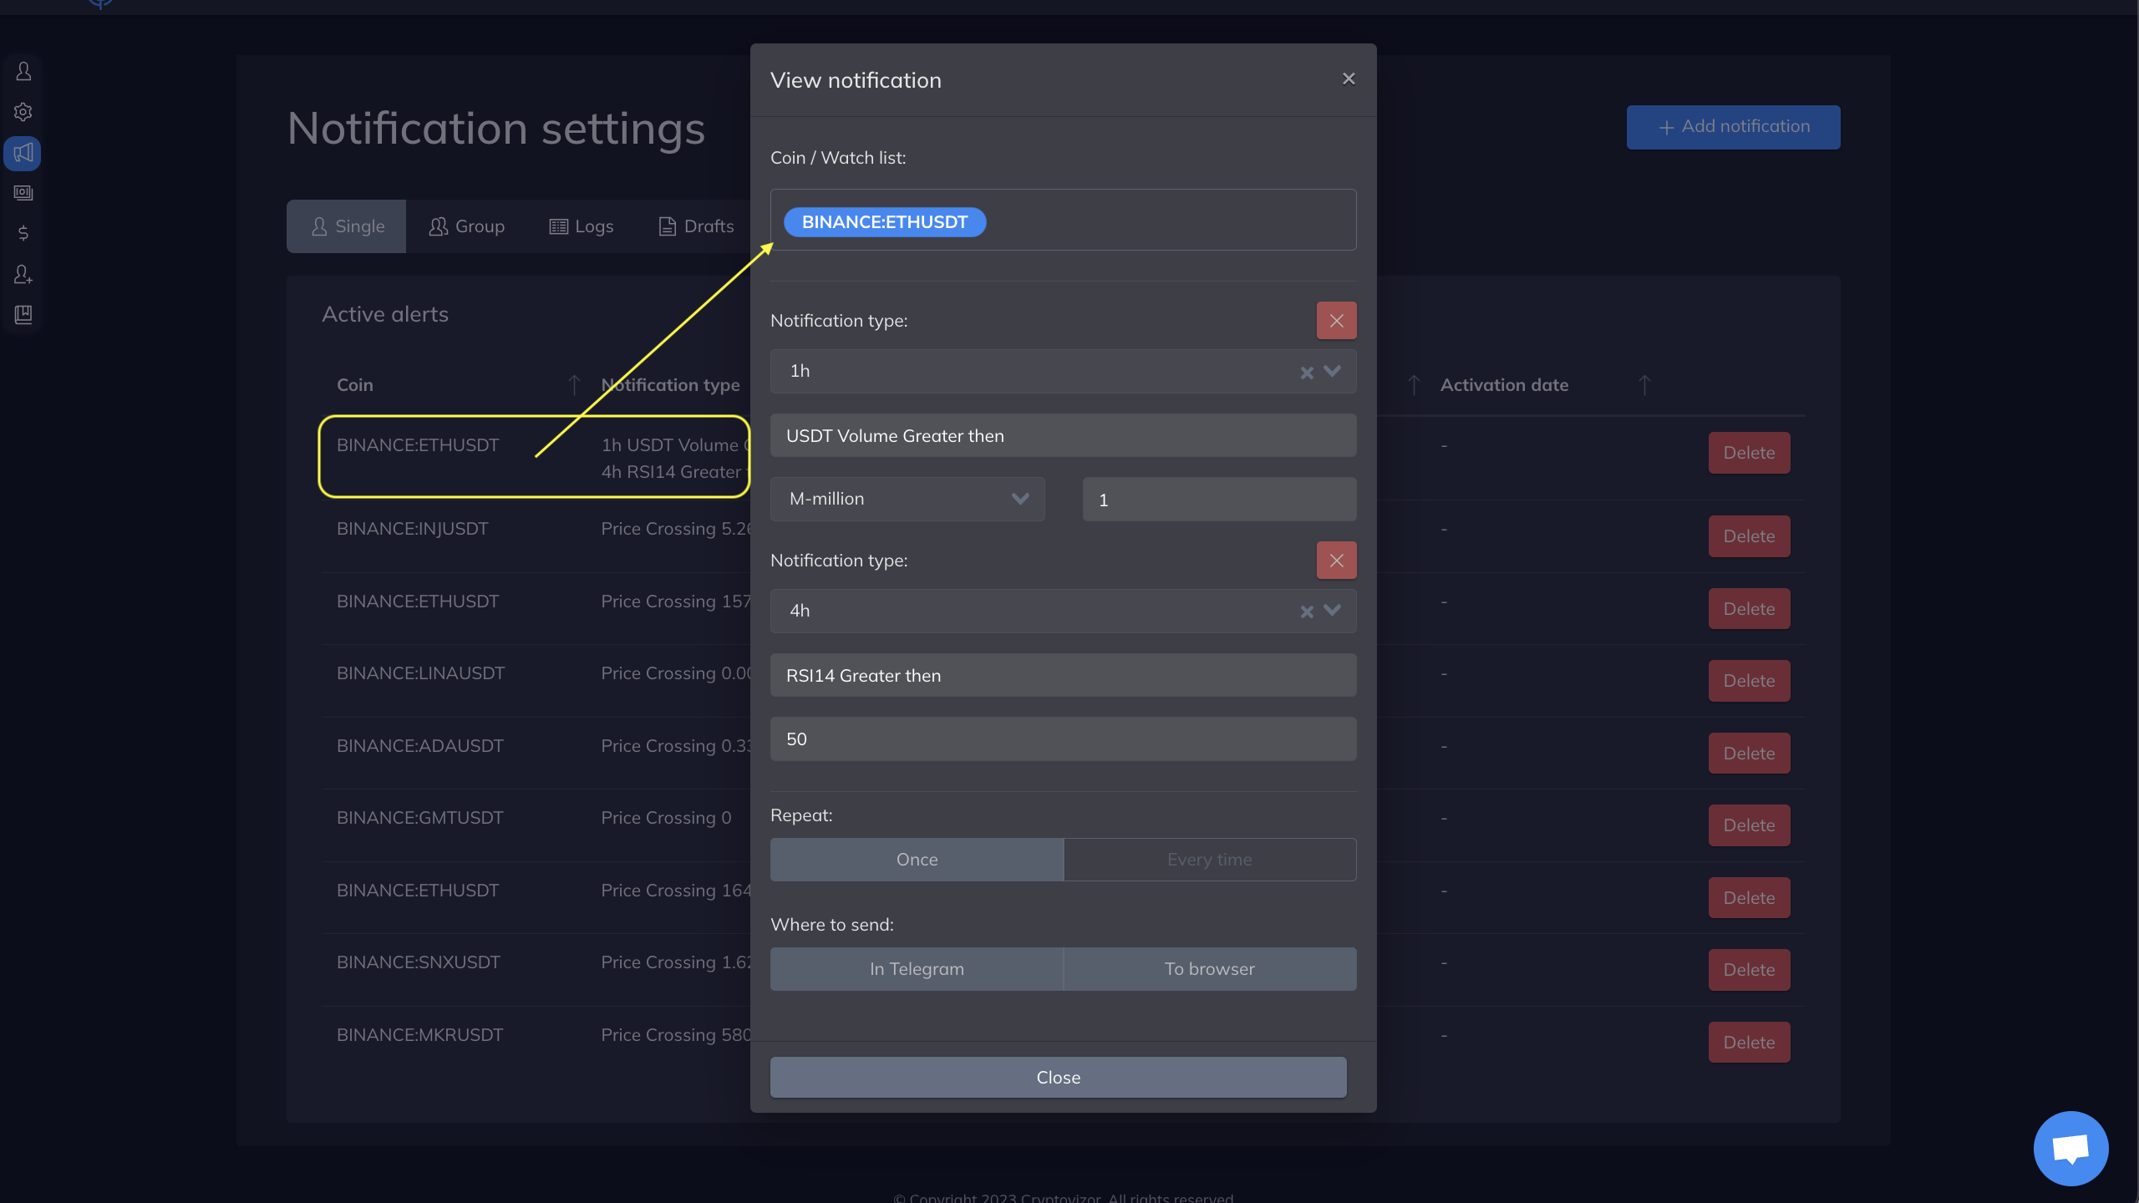The width and height of the screenshot is (2139, 1203).
Task: Click the Coin / Watch list field
Action: click(1063, 220)
